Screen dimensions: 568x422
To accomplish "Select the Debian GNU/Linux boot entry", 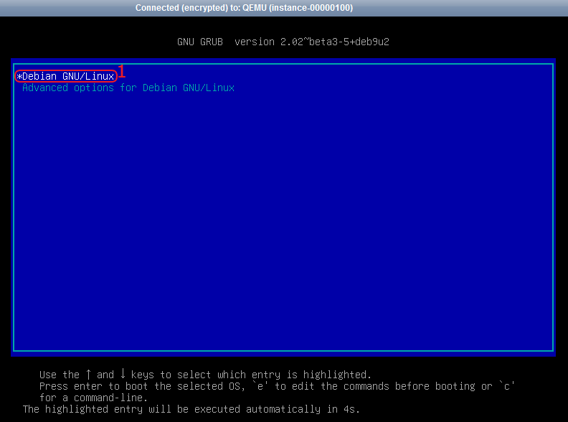I will point(66,76).
